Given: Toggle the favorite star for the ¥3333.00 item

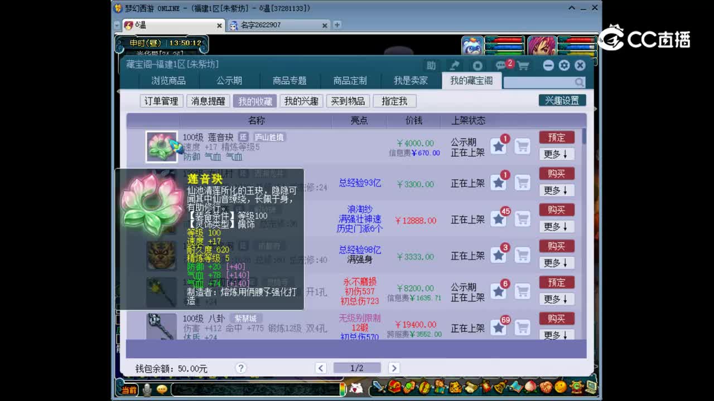Looking at the screenshot, I should [x=499, y=255].
